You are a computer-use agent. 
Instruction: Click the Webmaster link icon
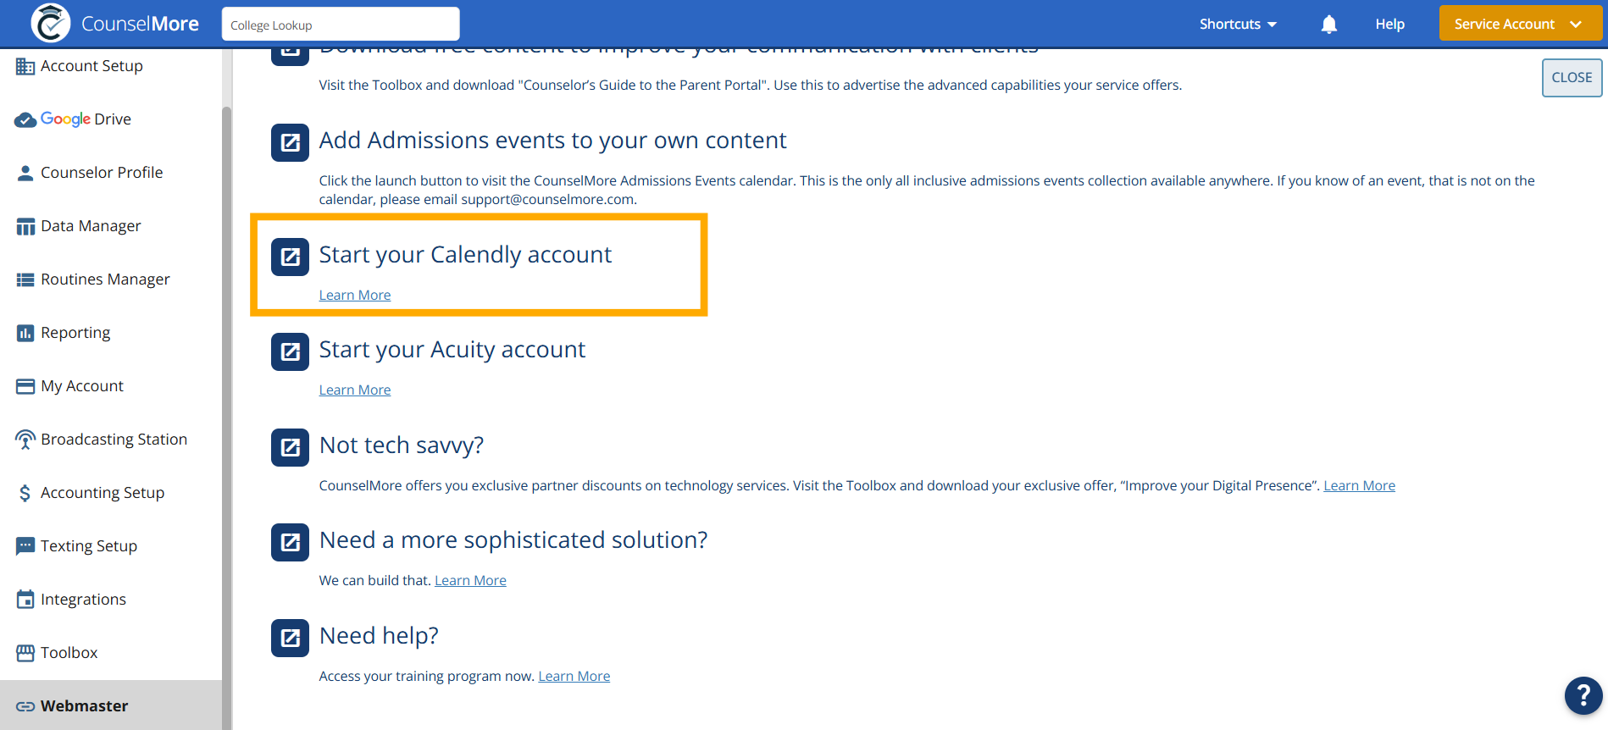tap(25, 706)
